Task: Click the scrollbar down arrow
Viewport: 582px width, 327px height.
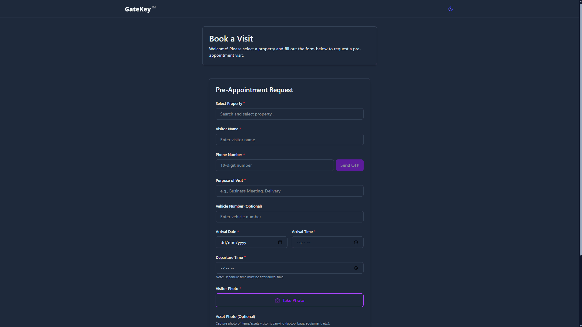Action: pyautogui.click(x=580, y=325)
